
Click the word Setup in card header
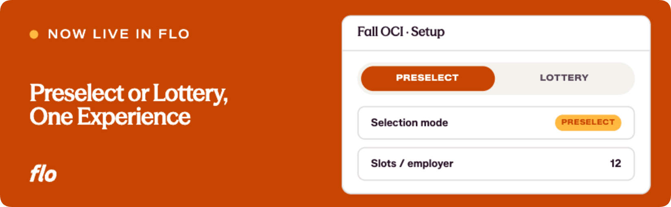(x=428, y=32)
